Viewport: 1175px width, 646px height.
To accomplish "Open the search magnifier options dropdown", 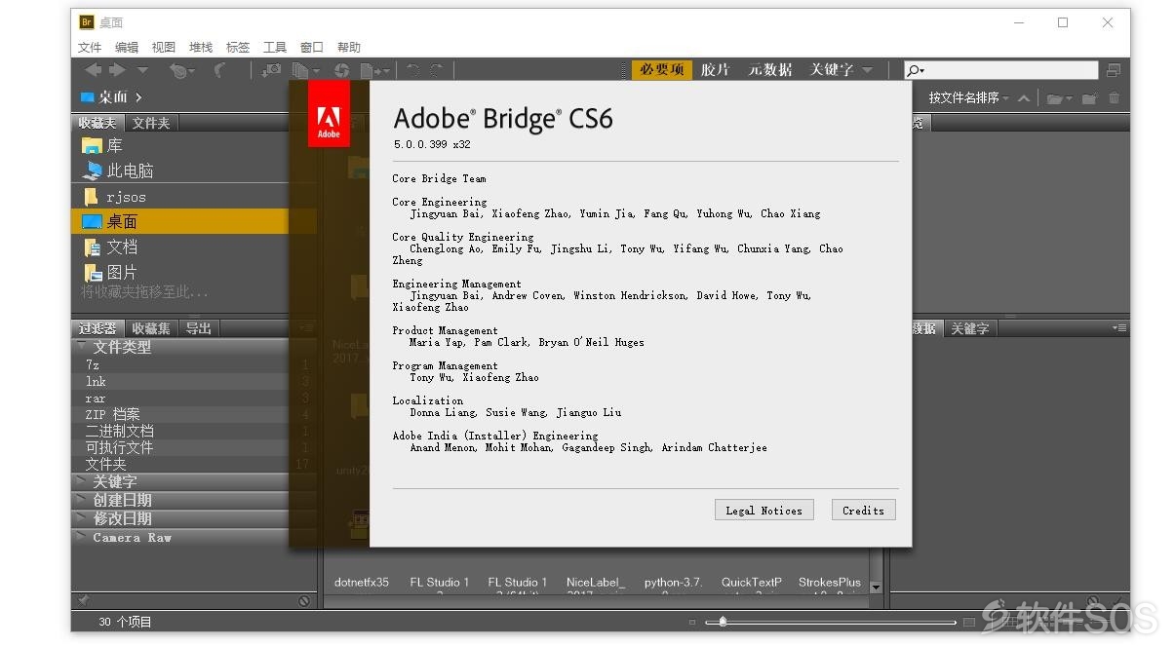I will (915, 70).
